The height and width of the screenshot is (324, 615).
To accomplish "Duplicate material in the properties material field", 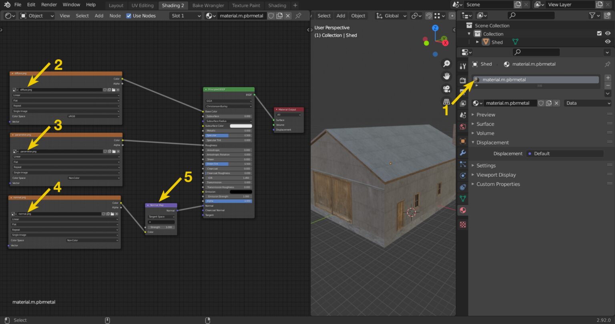I will tap(549, 103).
